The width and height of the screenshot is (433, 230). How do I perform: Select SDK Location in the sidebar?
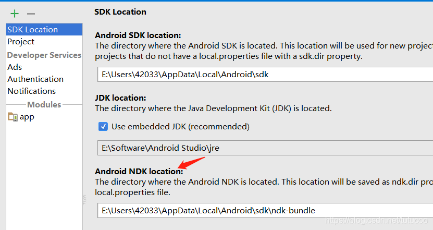coord(44,30)
